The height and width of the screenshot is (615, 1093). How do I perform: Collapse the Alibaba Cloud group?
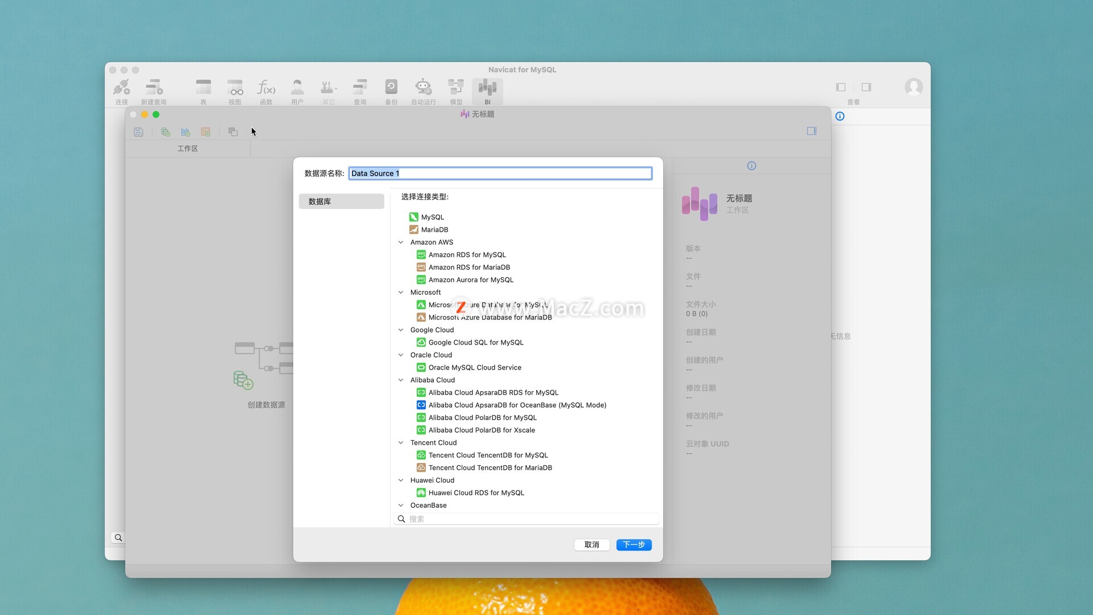pyautogui.click(x=401, y=380)
